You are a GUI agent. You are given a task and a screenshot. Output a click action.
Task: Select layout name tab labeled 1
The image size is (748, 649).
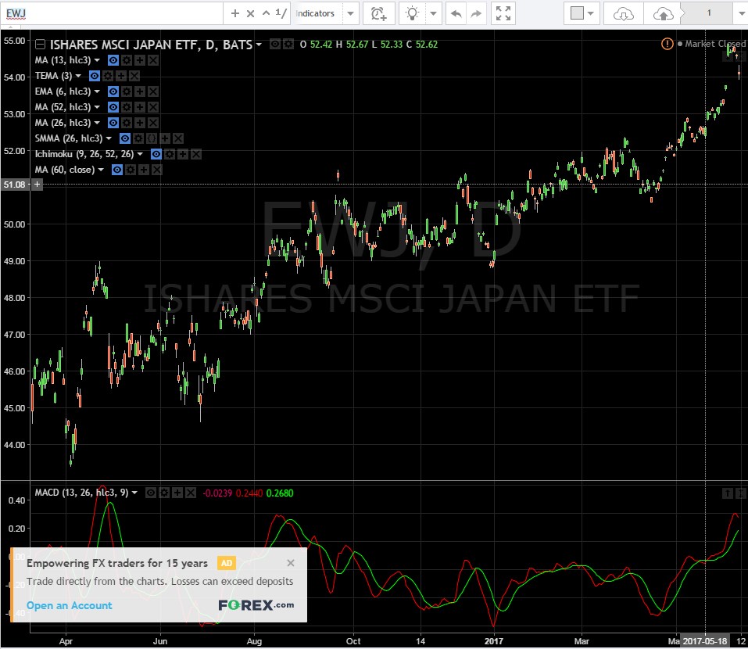708,13
